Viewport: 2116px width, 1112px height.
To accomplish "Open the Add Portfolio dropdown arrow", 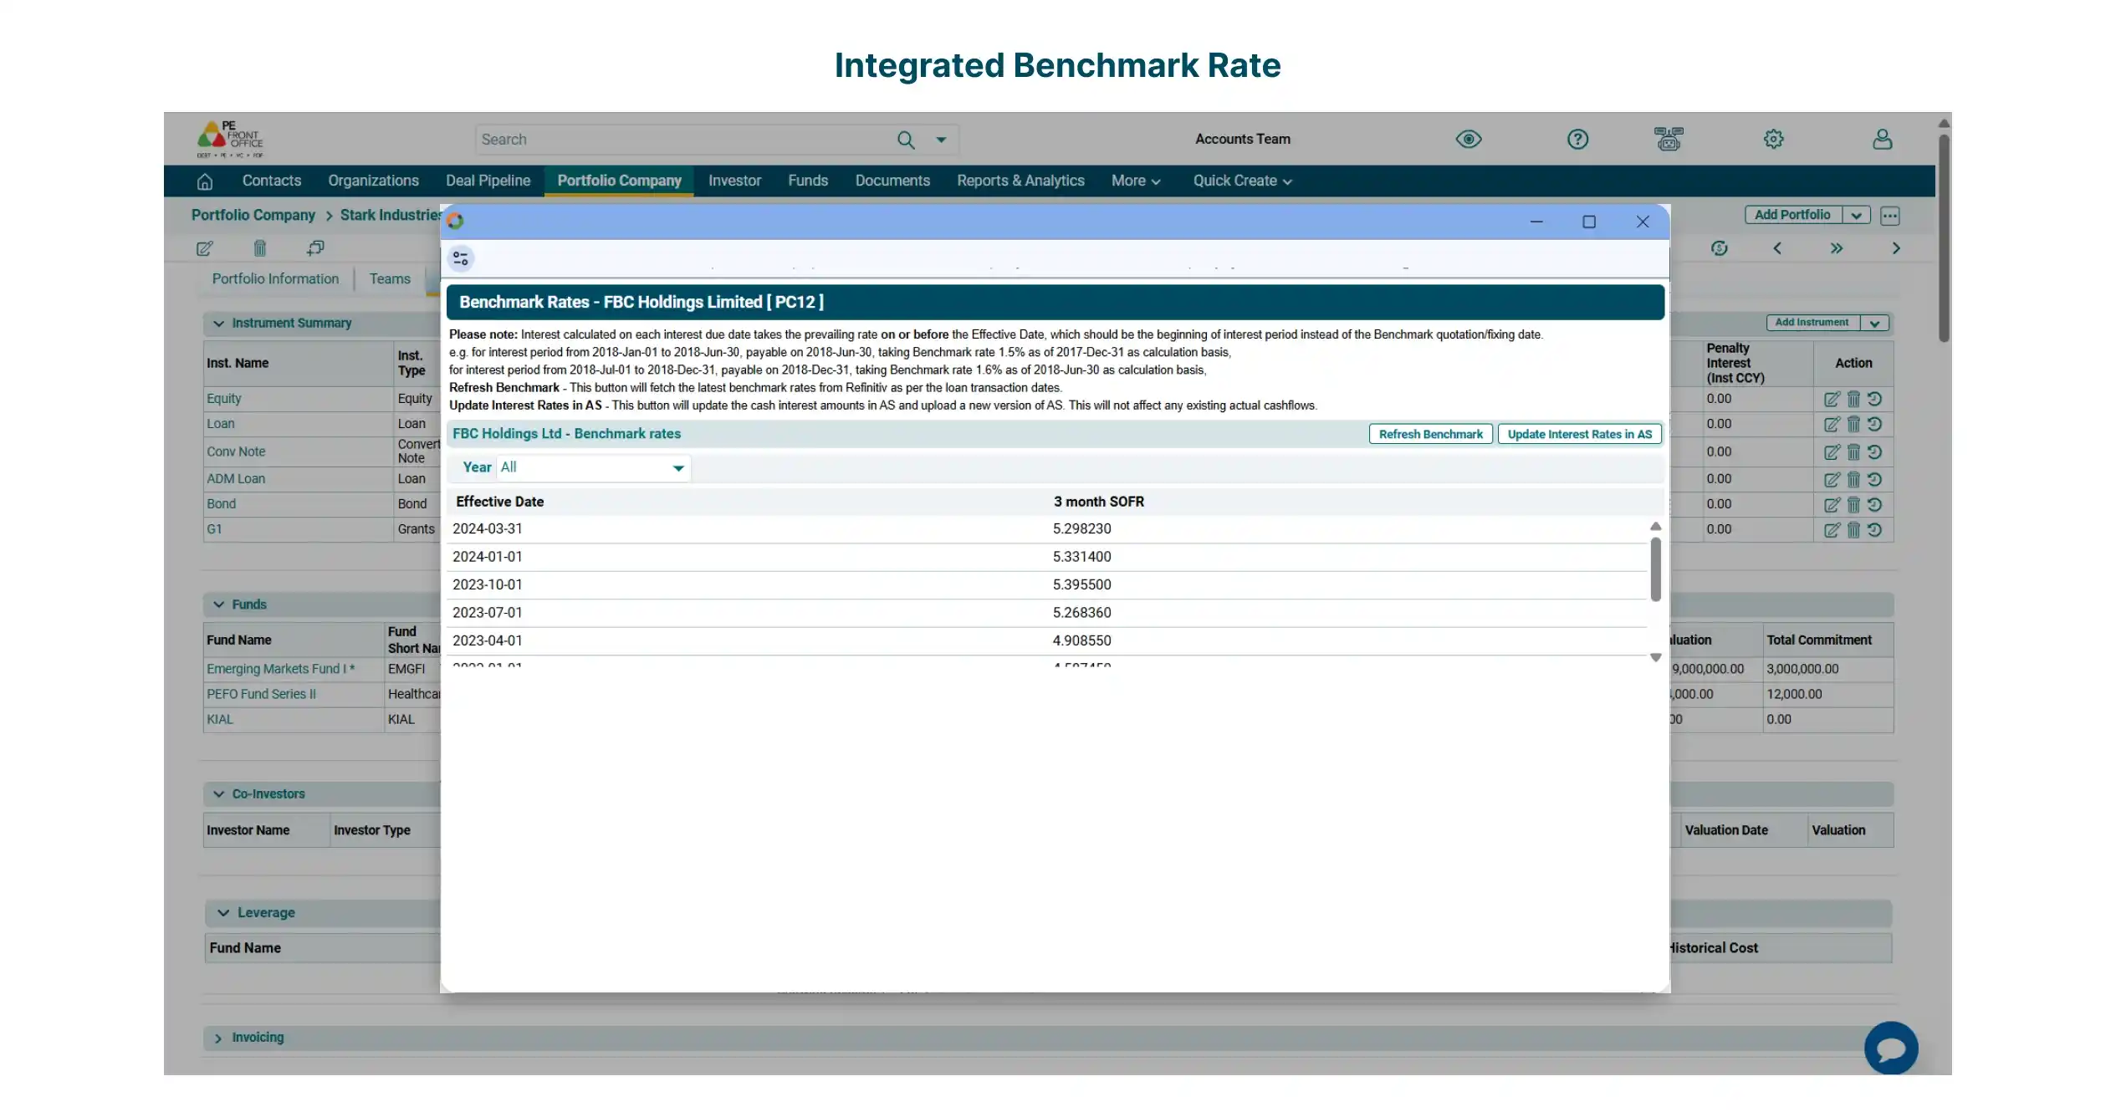I will (x=1856, y=216).
